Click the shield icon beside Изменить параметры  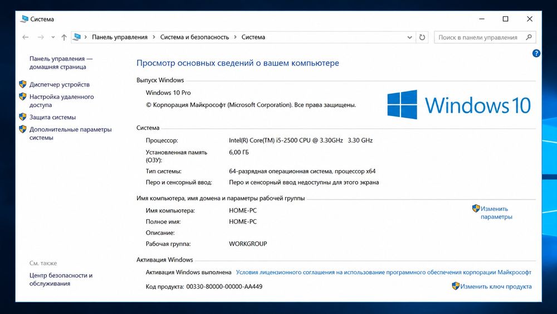[x=476, y=209]
